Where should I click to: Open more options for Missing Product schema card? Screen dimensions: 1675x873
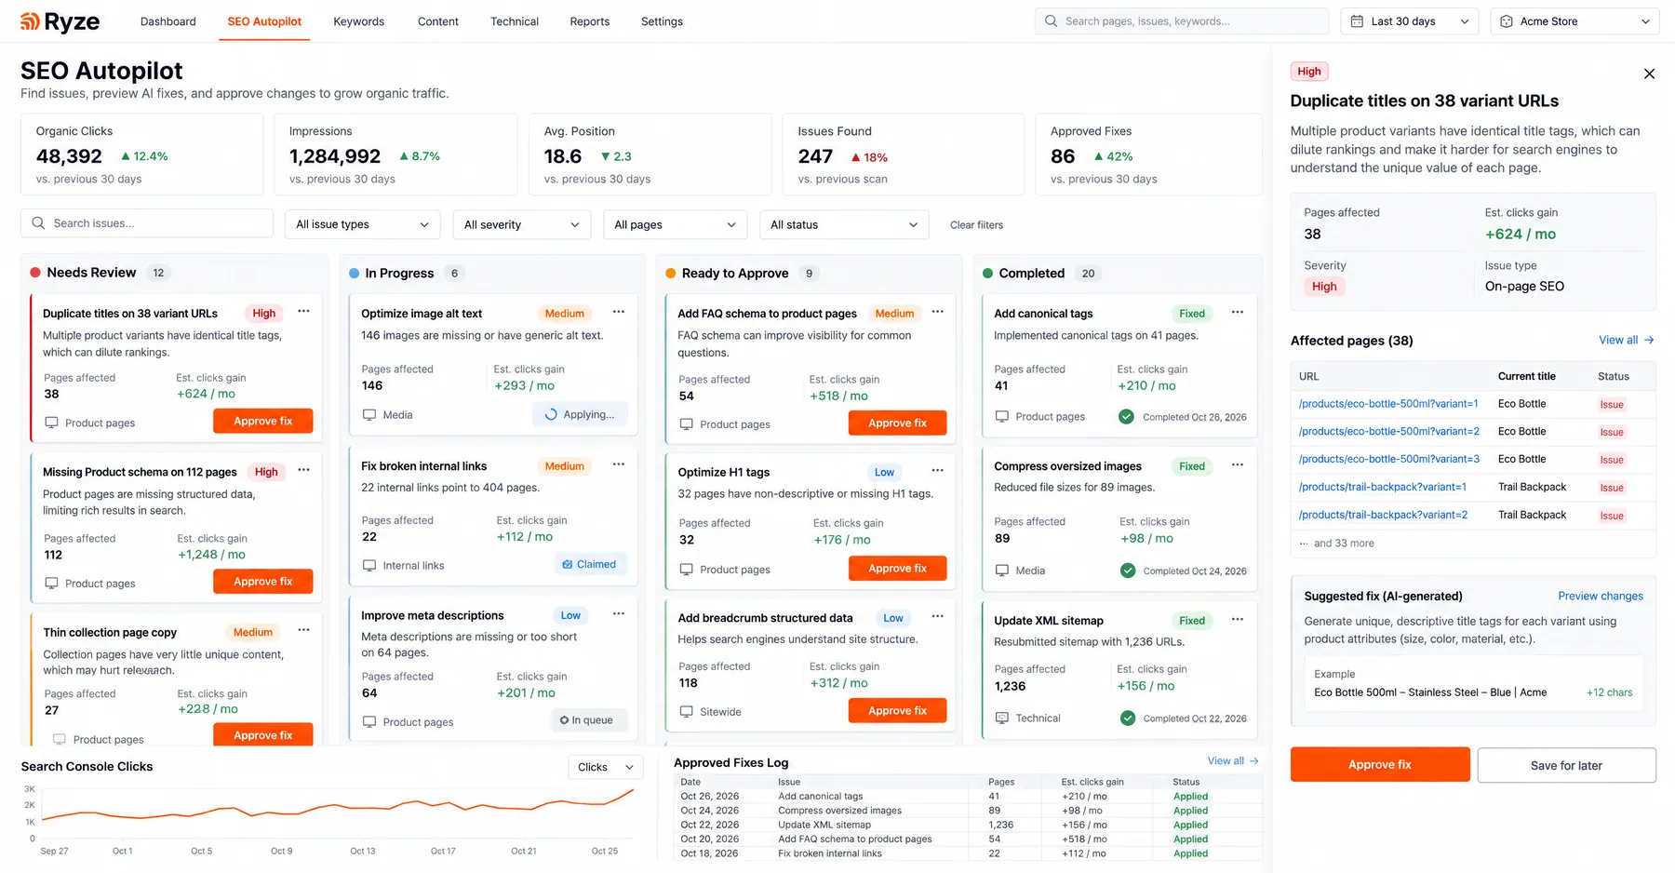click(x=303, y=470)
